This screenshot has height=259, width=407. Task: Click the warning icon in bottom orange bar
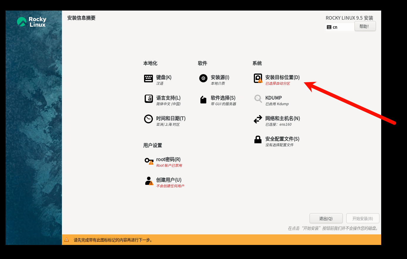[x=67, y=240]
